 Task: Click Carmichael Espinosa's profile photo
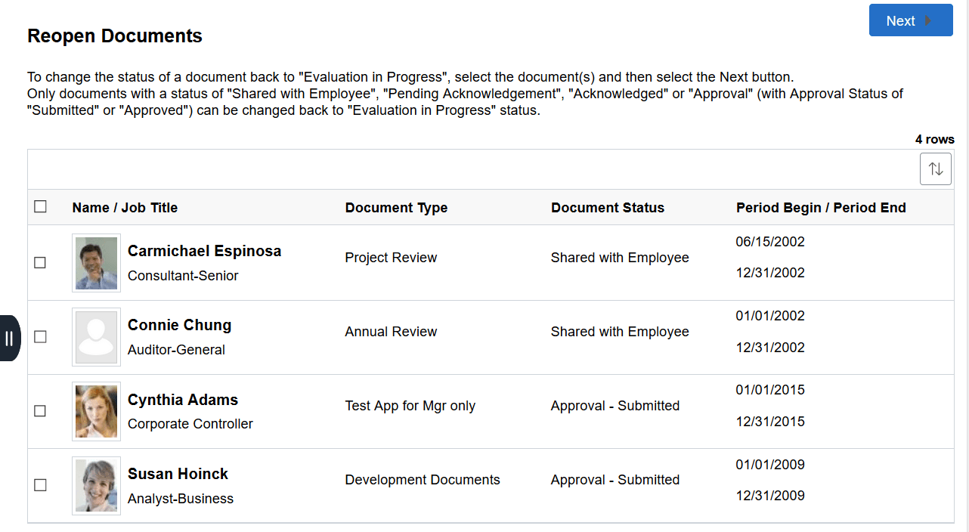click(x=96, y=262)
